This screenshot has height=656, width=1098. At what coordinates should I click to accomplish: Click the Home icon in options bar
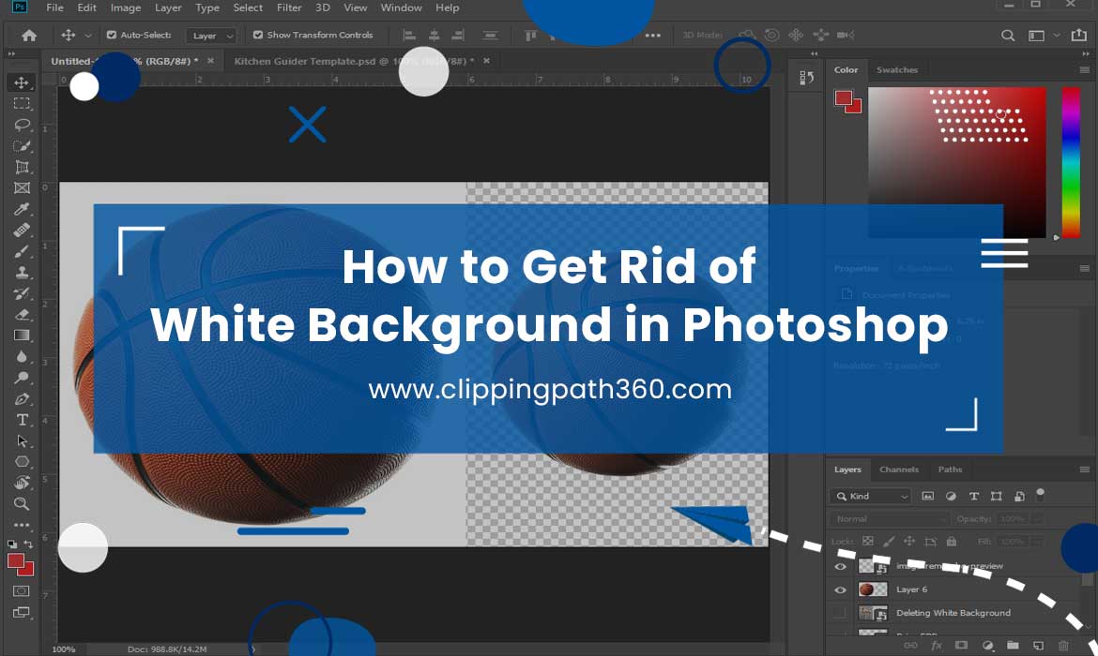pyautogui.click(x=29, y=35)
